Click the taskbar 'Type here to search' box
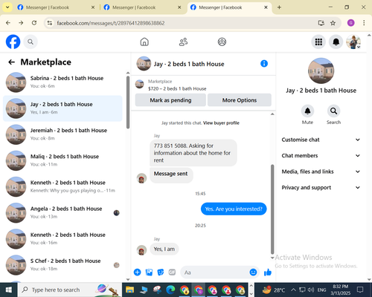 [x=69, y=290]
